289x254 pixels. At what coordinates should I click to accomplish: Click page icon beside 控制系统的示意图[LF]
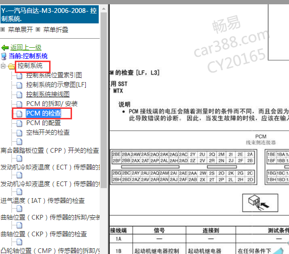pyautogui.click(x=20, y=85)
